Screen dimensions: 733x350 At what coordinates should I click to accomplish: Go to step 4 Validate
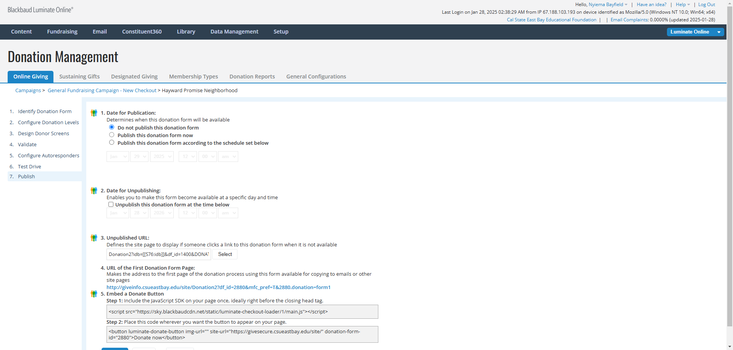[27, 145]
